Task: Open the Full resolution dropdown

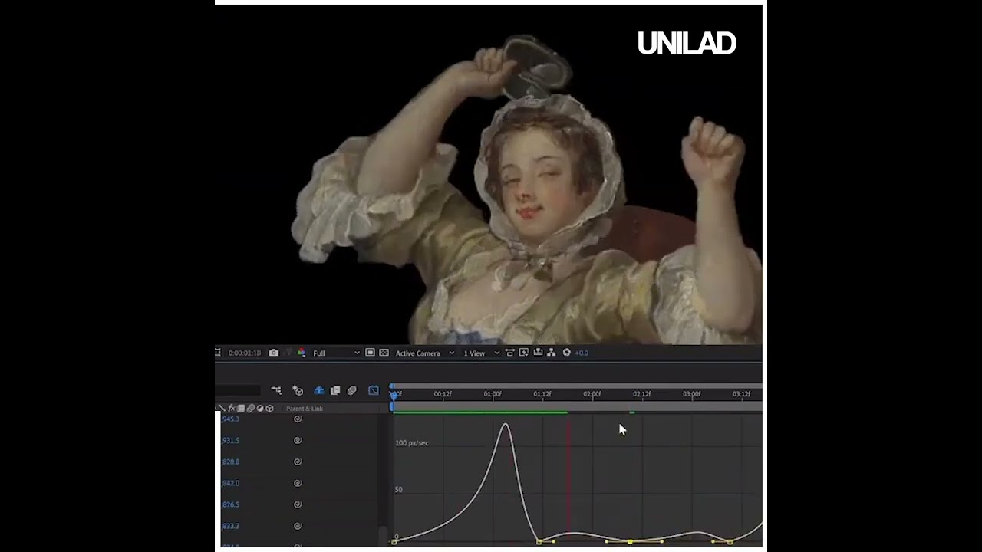Action: 336,353
